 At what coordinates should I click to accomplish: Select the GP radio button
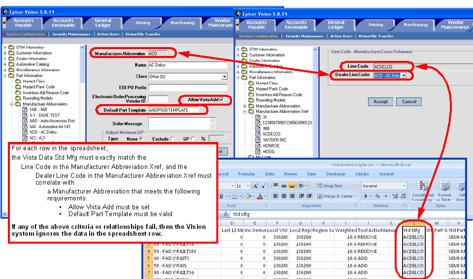193,139
